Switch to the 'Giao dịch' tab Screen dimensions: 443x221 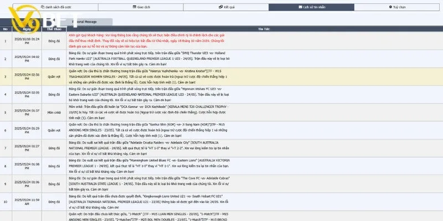tap(145, 7)
